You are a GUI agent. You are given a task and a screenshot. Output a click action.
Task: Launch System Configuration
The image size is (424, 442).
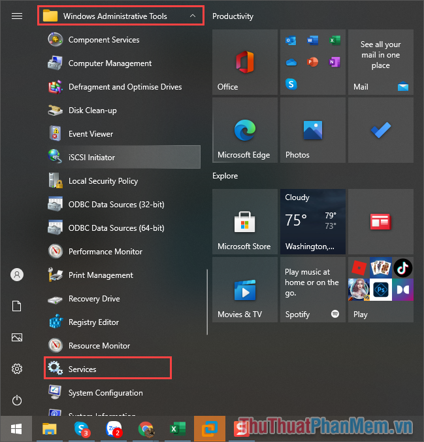tap(122, 393)
